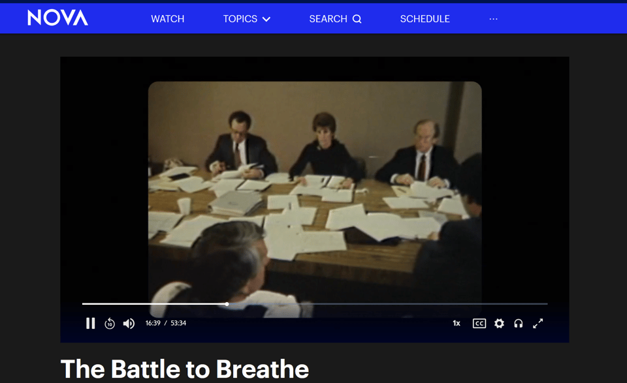Mute the video volume
Viewport: 627px width, 383px height.
point(129,323)
